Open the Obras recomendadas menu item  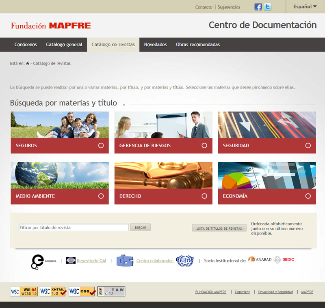pos(198,45)
